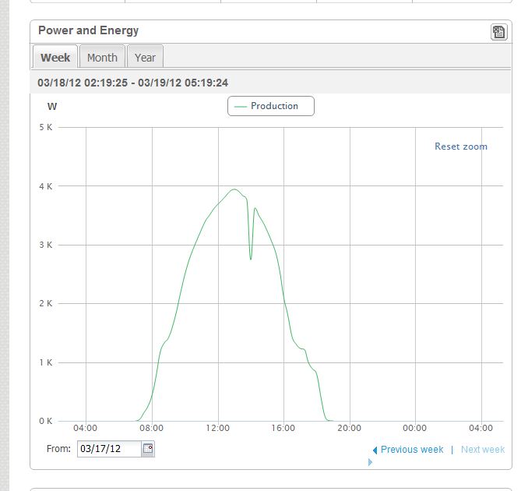Viewport: 521px width, 491px height.
Task: Click the 2 K y-axis label
Action: [46, 303]
